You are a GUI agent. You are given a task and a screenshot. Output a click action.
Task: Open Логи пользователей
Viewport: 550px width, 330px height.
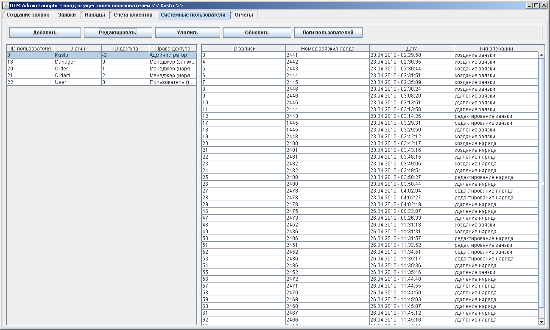(x=328, y=33)
